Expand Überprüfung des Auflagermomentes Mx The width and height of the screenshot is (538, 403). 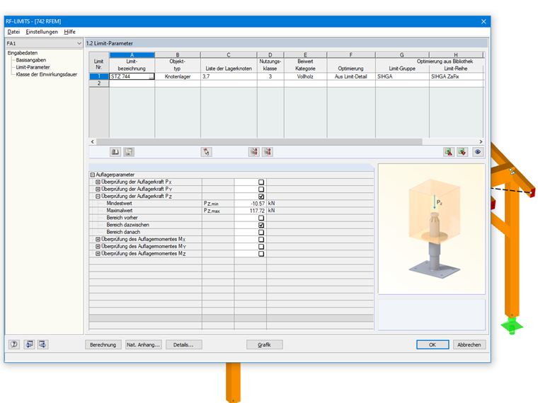[x=98, y=239]
